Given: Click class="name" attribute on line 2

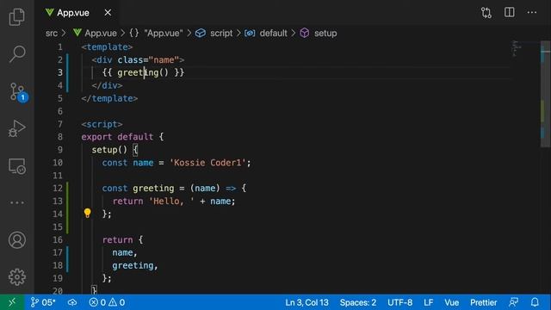Looking at the screenshot, I should 148,60.
